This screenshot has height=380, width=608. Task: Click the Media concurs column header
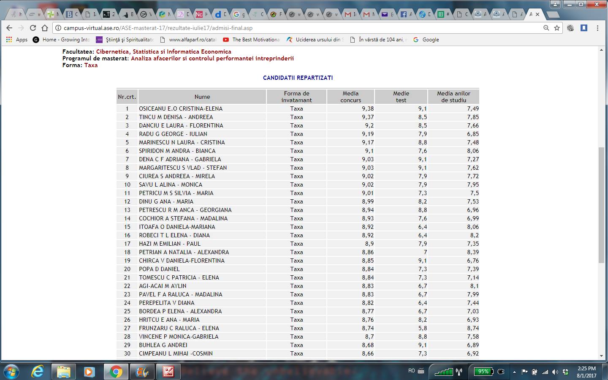[351, 97]
